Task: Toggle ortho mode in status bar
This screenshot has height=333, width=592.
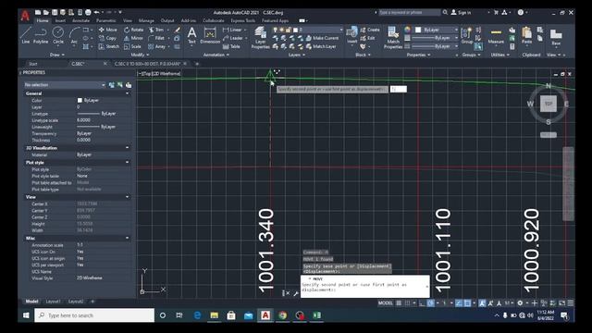Action: (x=422, y=302)
